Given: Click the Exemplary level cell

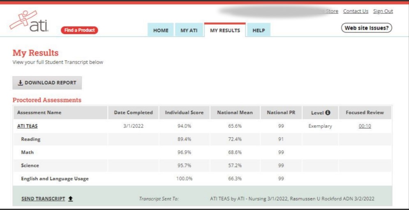Looking at the screenshot, I should (x=320, y=126).
